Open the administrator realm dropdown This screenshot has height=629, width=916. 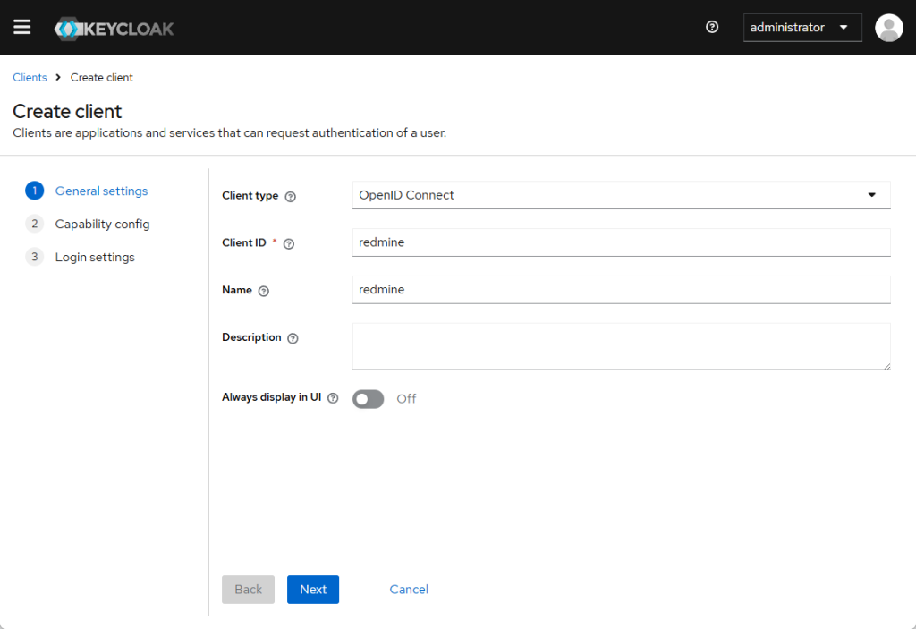(x=802, y=28)
